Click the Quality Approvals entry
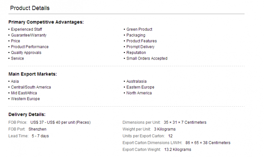Image resolution: width=264 pixels, height=157 pixels. click(26, 53)
